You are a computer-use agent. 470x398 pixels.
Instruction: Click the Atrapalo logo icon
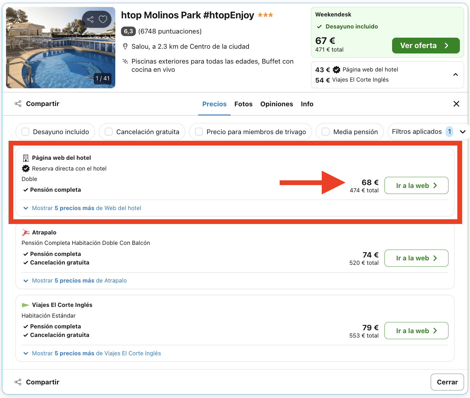[26, 232]
